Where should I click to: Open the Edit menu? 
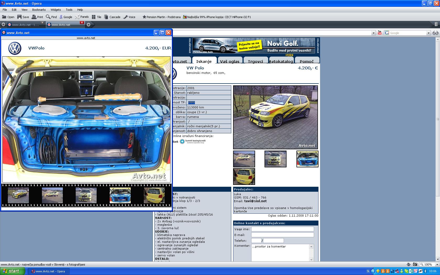pos(14,10)
